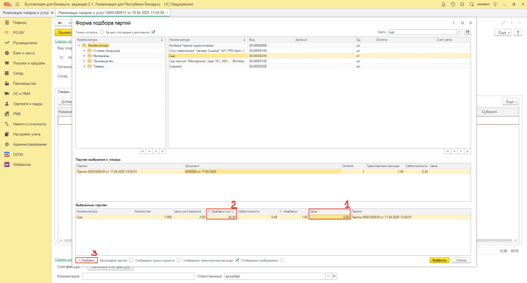The image size is (527, 283).
Task: Expand the Готовая продукция folder
Action: pyautogui.click(x=84, y=51)
